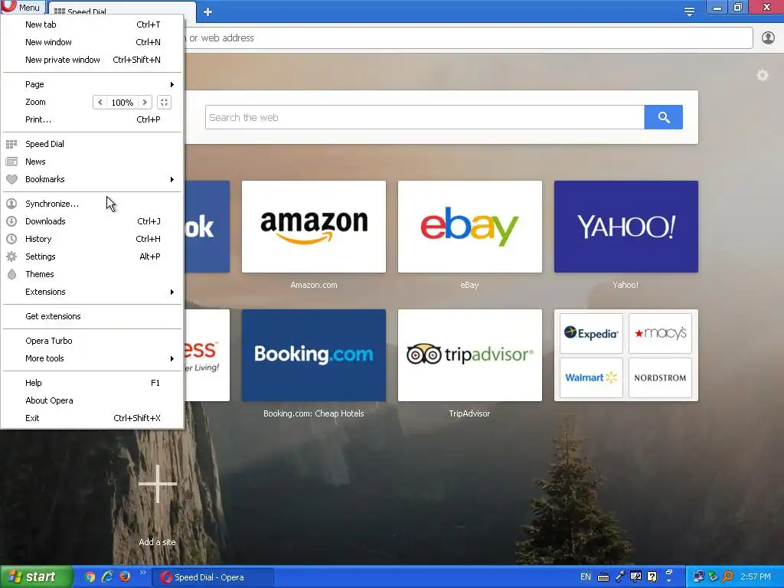Open the Walmart thumbnail in the folder
The image size is (784, 588).
click(591, 377)
